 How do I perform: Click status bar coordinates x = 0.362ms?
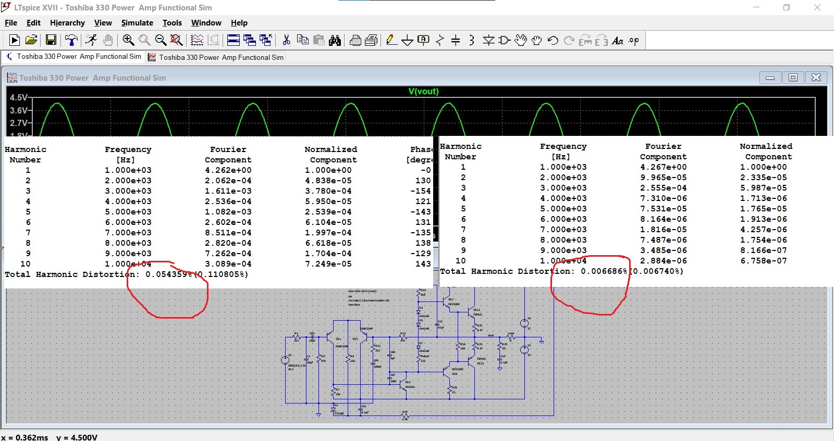(x=24, y=437)
